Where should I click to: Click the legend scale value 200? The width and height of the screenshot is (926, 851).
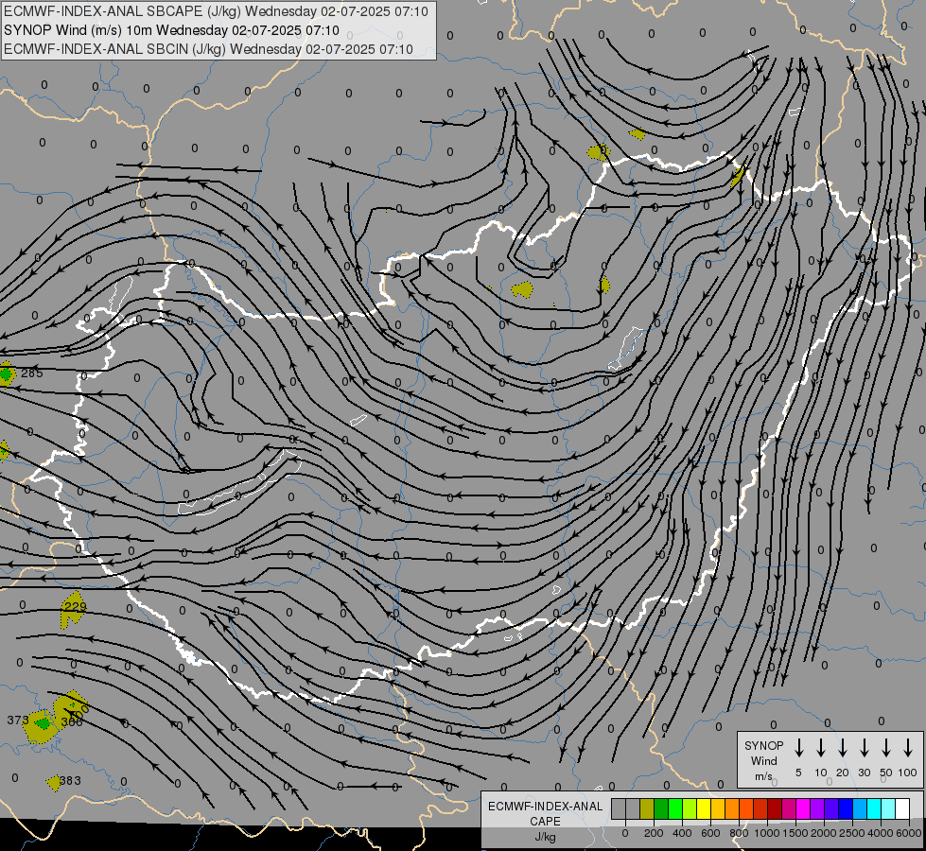(654, 833)
